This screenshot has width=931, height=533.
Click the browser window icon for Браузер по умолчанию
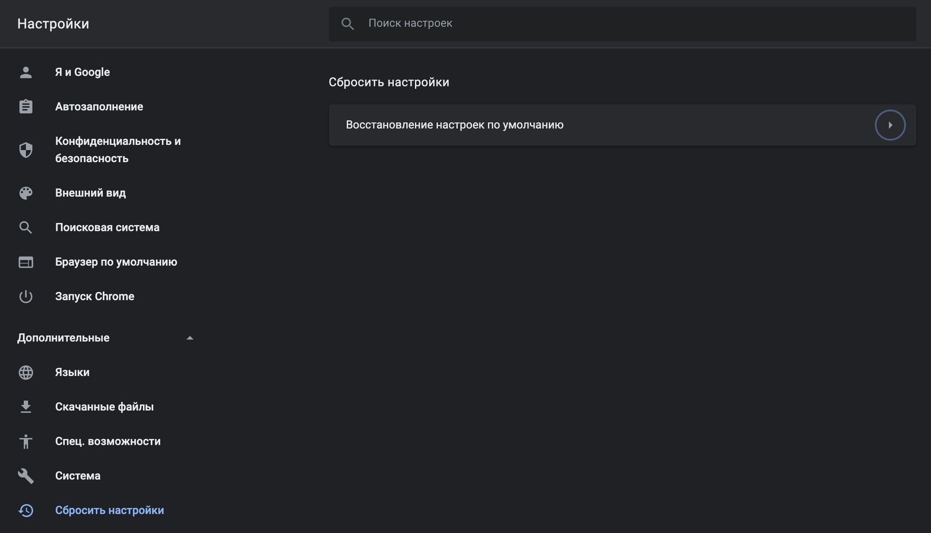click(x=26, y=262)
